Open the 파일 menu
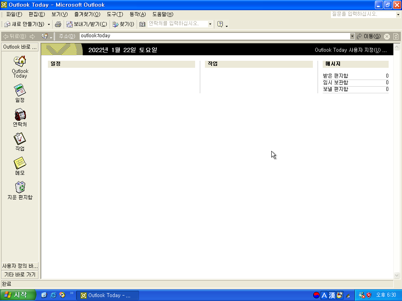 (15, 15)
